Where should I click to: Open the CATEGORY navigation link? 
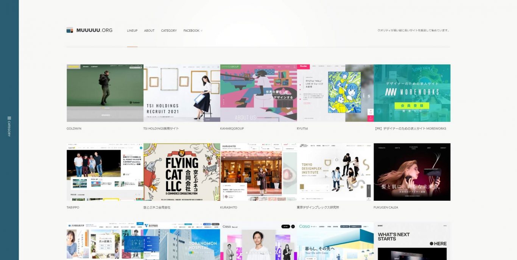coord(169,31)
